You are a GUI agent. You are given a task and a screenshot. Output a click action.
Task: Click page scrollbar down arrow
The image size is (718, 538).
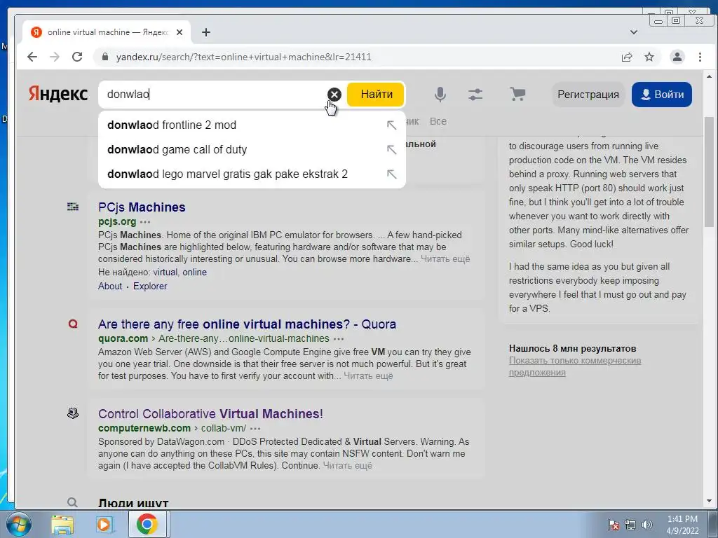pyautogui.click(x=709, y=501)
